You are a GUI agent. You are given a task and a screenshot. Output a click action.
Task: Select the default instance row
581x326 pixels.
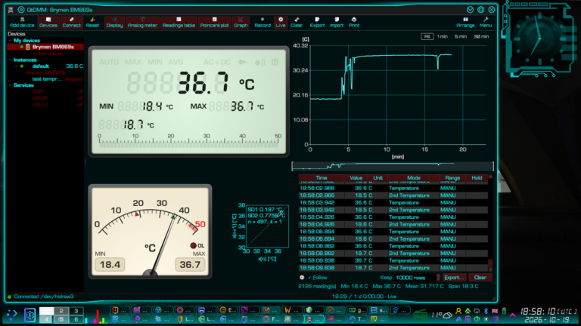point(45,66)
